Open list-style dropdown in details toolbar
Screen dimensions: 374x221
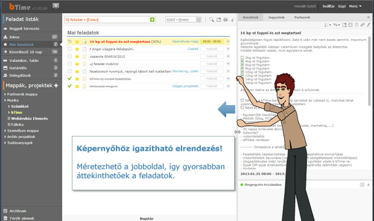pos(328,25)
